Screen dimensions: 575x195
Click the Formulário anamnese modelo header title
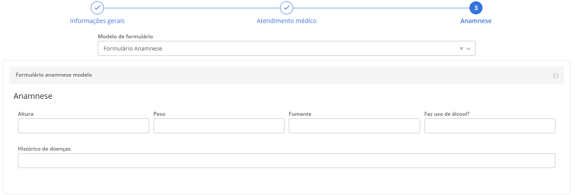click(x=54, y=75)
